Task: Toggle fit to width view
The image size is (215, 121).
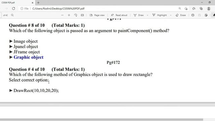Action: pos(82,15)
